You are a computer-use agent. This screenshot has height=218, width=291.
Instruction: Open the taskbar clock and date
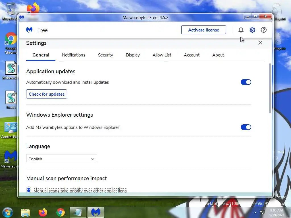click(276, 213)
